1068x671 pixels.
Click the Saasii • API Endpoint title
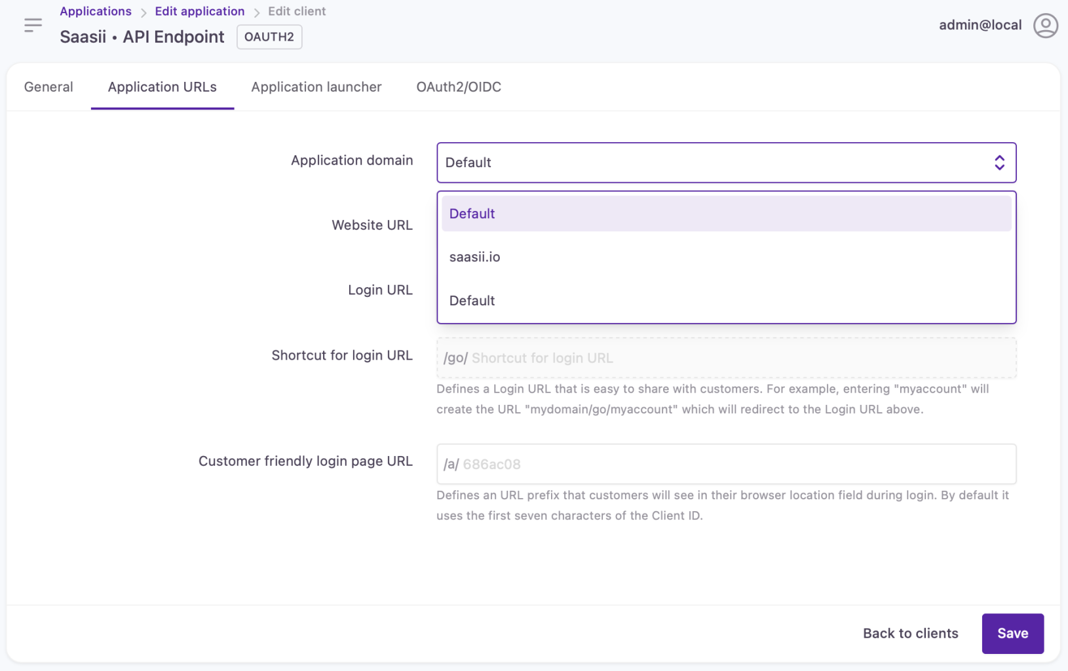pyautogui.click(x=142, y=37)
